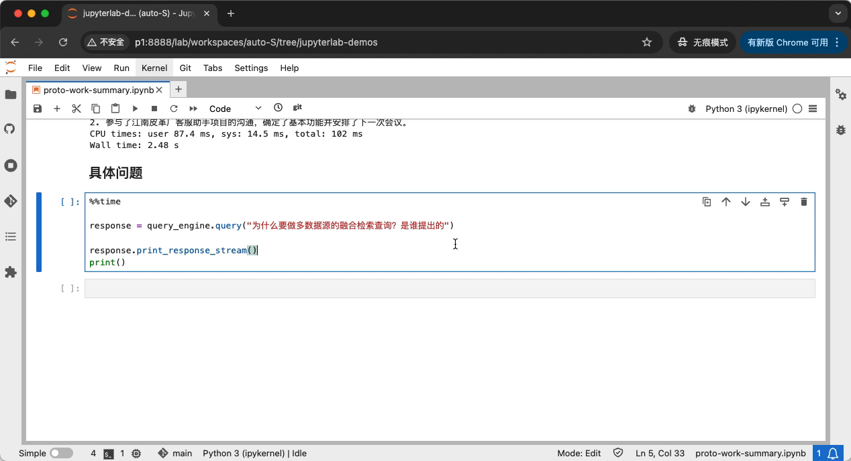Image resolution: width=851 pixels, height=461 pixels.
Task: Open the GitHub sidebar panel
Action: pyautogui.click(x=10, y=128)
